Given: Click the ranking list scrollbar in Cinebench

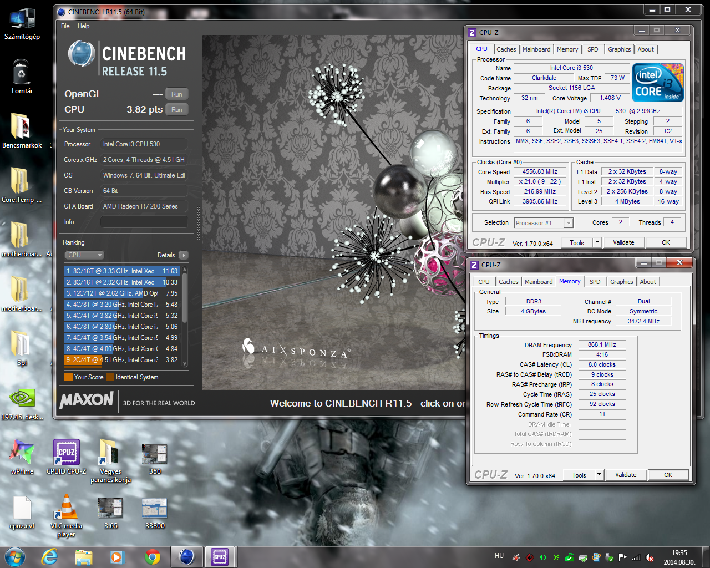Looking at the screenshot, I should point(185,316).
